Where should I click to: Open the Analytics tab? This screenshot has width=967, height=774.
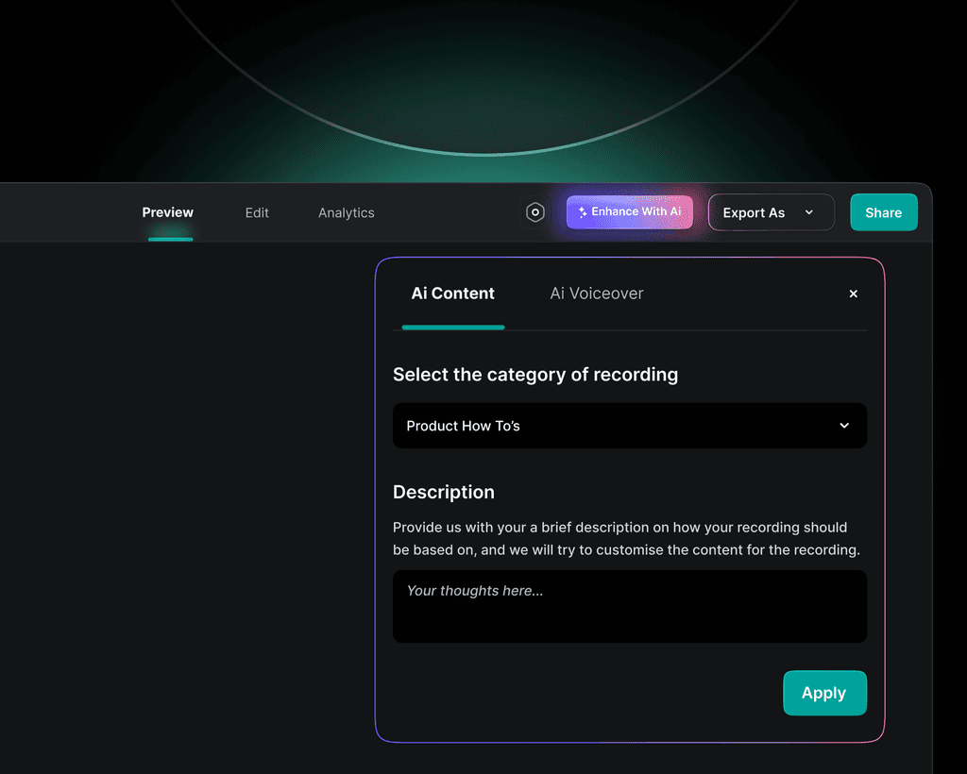(346, 212)
